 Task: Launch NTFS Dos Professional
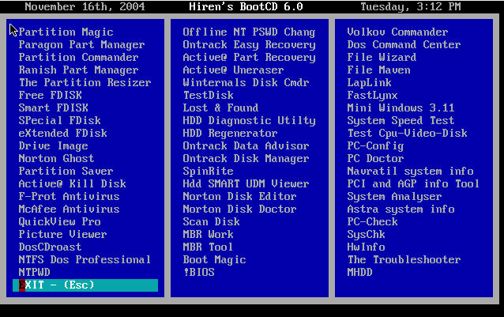(85, 259)
